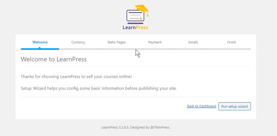Click the setup wizard progress bar
Viewport: 277px width, 136px height.
tap(136, 49)
